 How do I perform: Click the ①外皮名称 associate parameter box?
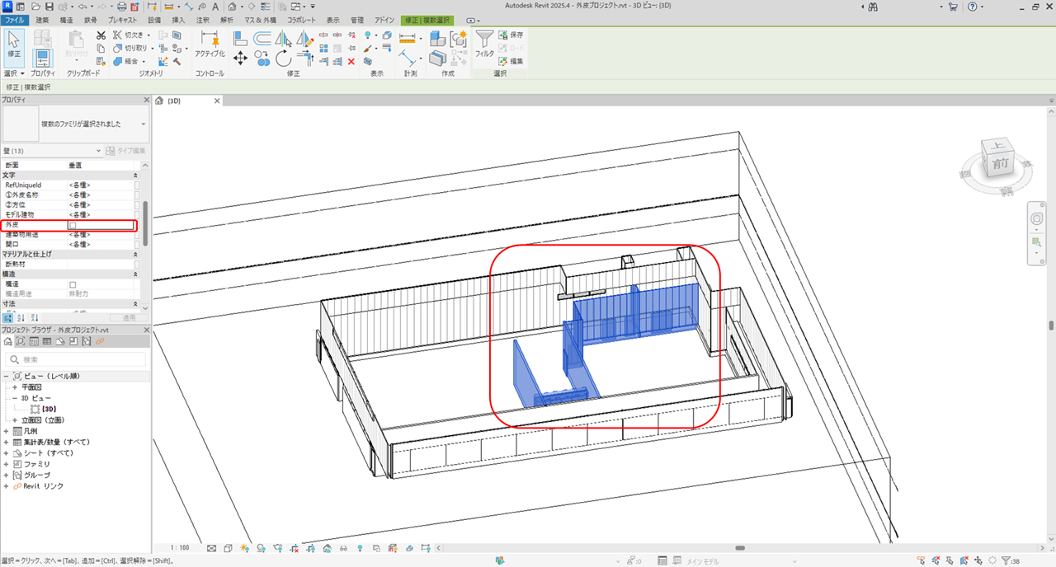click(x=137, y=195)
